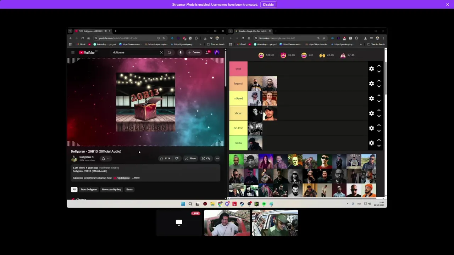The image size is (454, 255).
Task: Open more actions menu beside Clip
Action: pos(217,158)
